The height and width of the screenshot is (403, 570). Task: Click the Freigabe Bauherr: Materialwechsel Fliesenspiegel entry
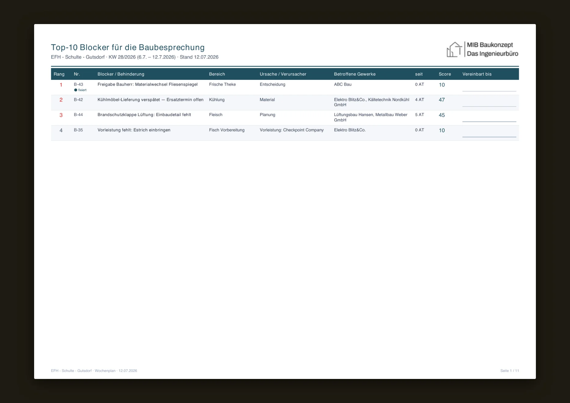pyautogui.click(x=147, y=84)
